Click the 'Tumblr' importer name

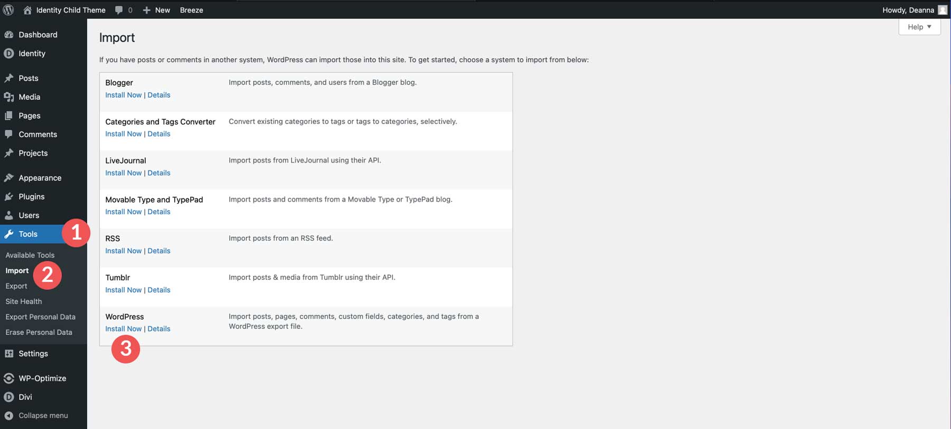click(x=118, y=278)
